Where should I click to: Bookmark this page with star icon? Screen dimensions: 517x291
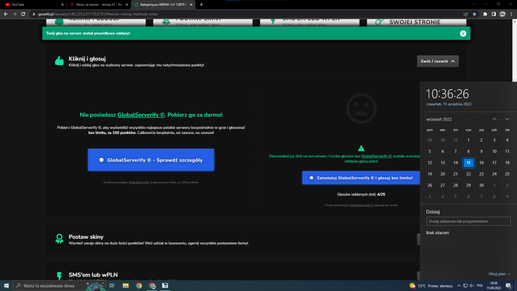pyautogui.click(x=474, y=14)
